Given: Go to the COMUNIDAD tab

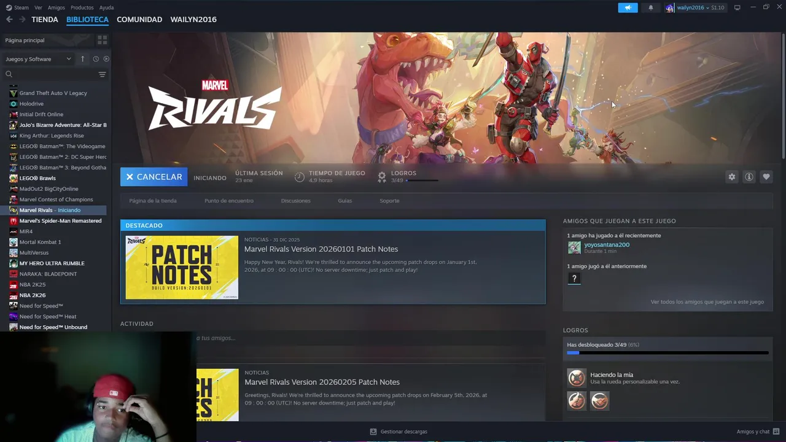Looking at the screenshot, I should tap(139, 20).
